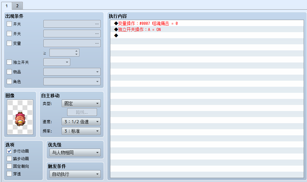Enable the second 开关 condition checkbox
Image resolution: width=307 pixels, height=182 pixels.
click(9, 34)
